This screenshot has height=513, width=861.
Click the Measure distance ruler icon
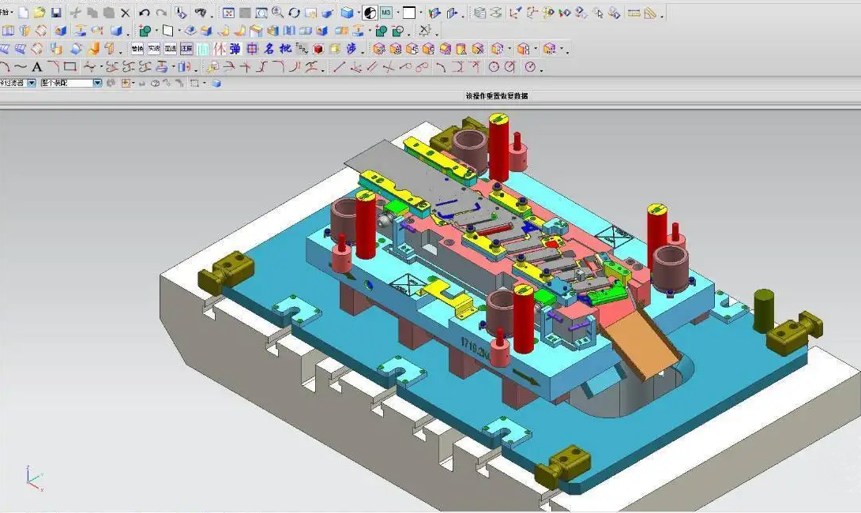tap(634, 13)
